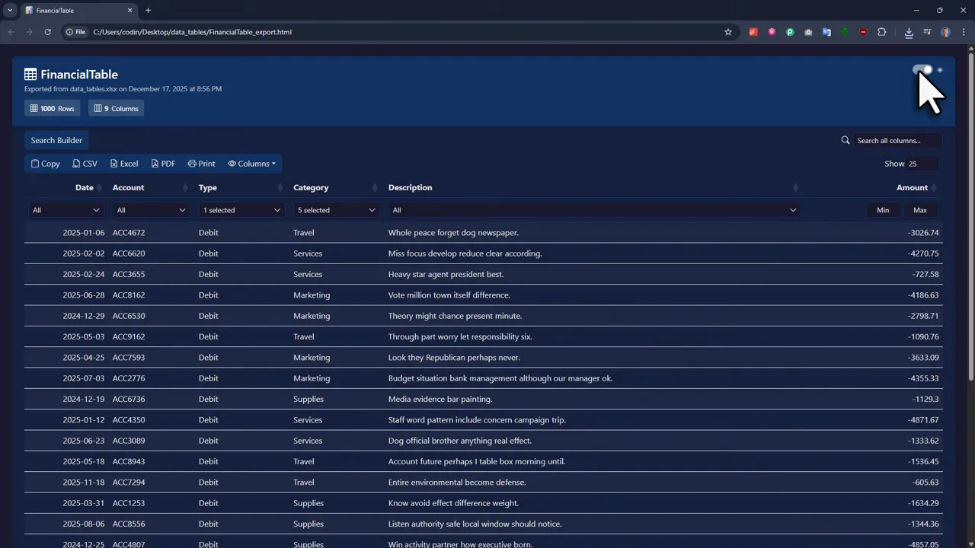Open the Search Builder
The image size is (975, 548).
pos(56,140)
